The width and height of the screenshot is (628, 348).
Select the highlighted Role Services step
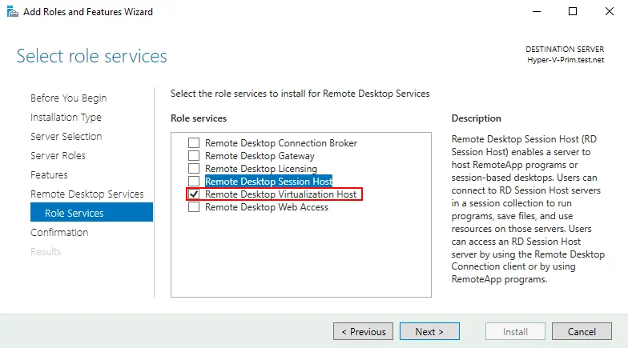(x=74, y=214)
